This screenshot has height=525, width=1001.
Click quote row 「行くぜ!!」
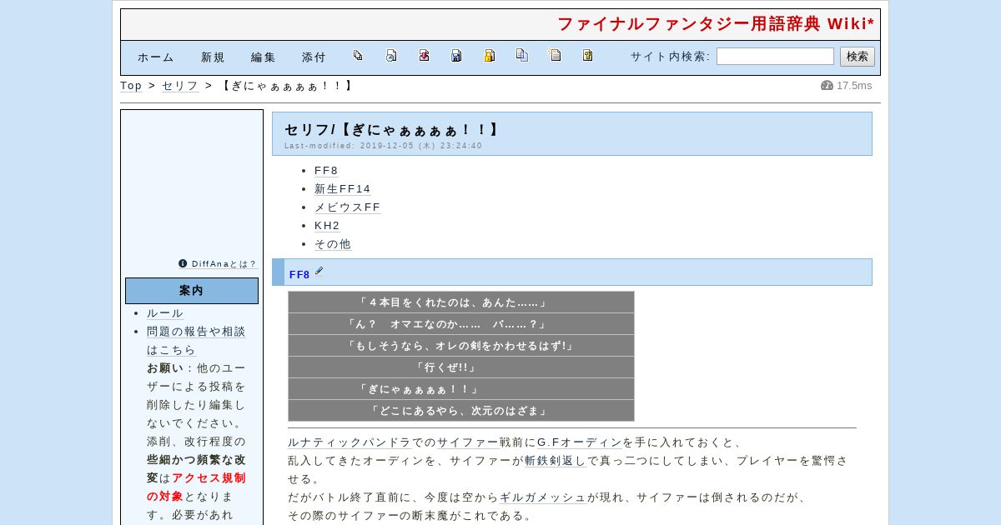[x=461, y=367]
